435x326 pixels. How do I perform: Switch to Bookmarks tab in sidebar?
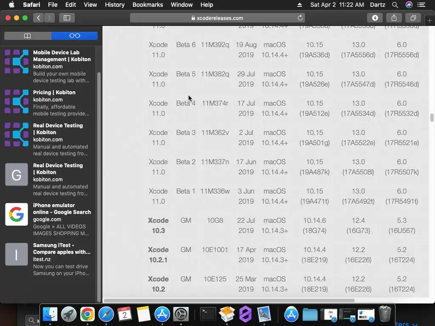pos(28,36)
